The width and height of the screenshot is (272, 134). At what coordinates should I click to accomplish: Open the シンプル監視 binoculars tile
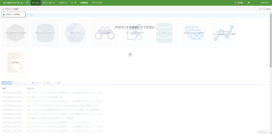105,33
